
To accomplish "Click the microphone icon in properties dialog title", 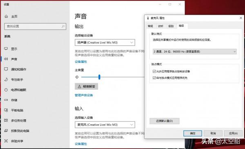I will click(x=148, y=18).
